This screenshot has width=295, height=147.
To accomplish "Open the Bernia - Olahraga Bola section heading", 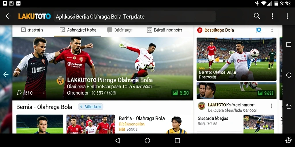I will point(44,107).
